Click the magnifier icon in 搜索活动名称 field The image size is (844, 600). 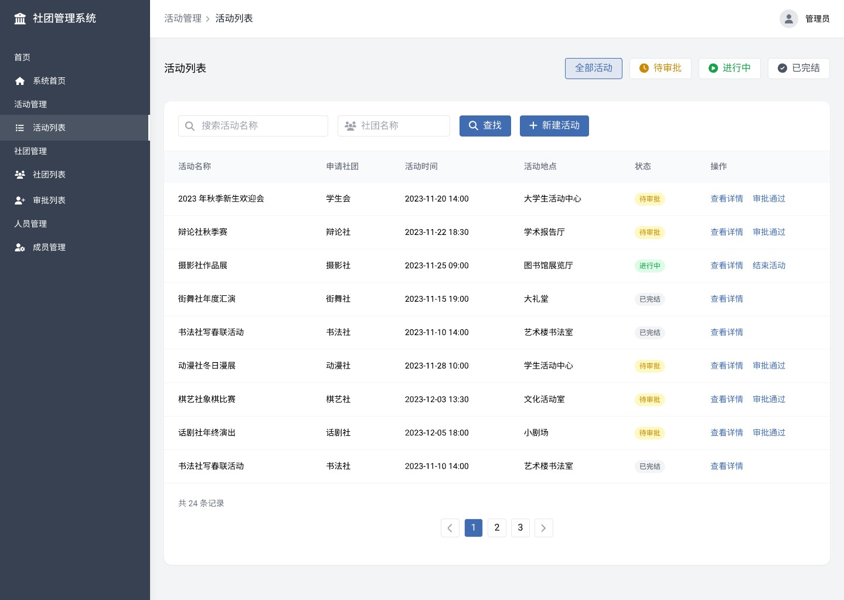click(x=190, y=126)
